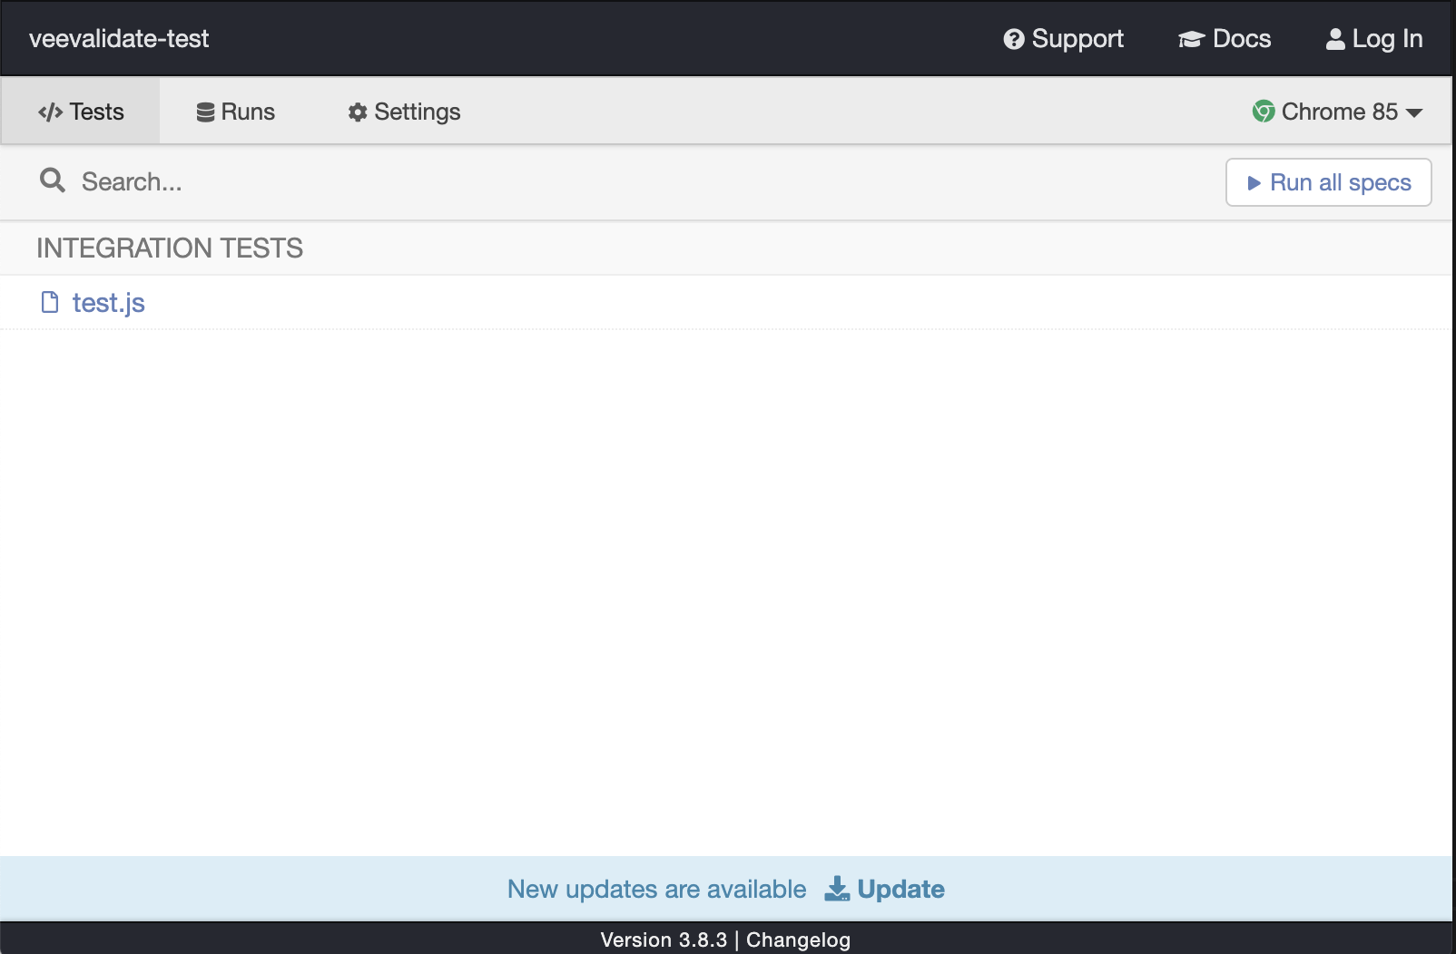Open the Chrome 85 browser dropdown
Viewport: 1456px width, 954px height.
[x=1337, y=112]
